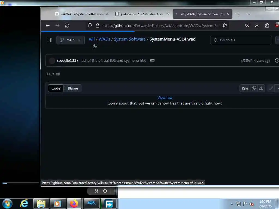The height and width of the screenshot is (209, 279).
Task: Open the Firefox downloads arrow
Action: [x=257, y=25]
